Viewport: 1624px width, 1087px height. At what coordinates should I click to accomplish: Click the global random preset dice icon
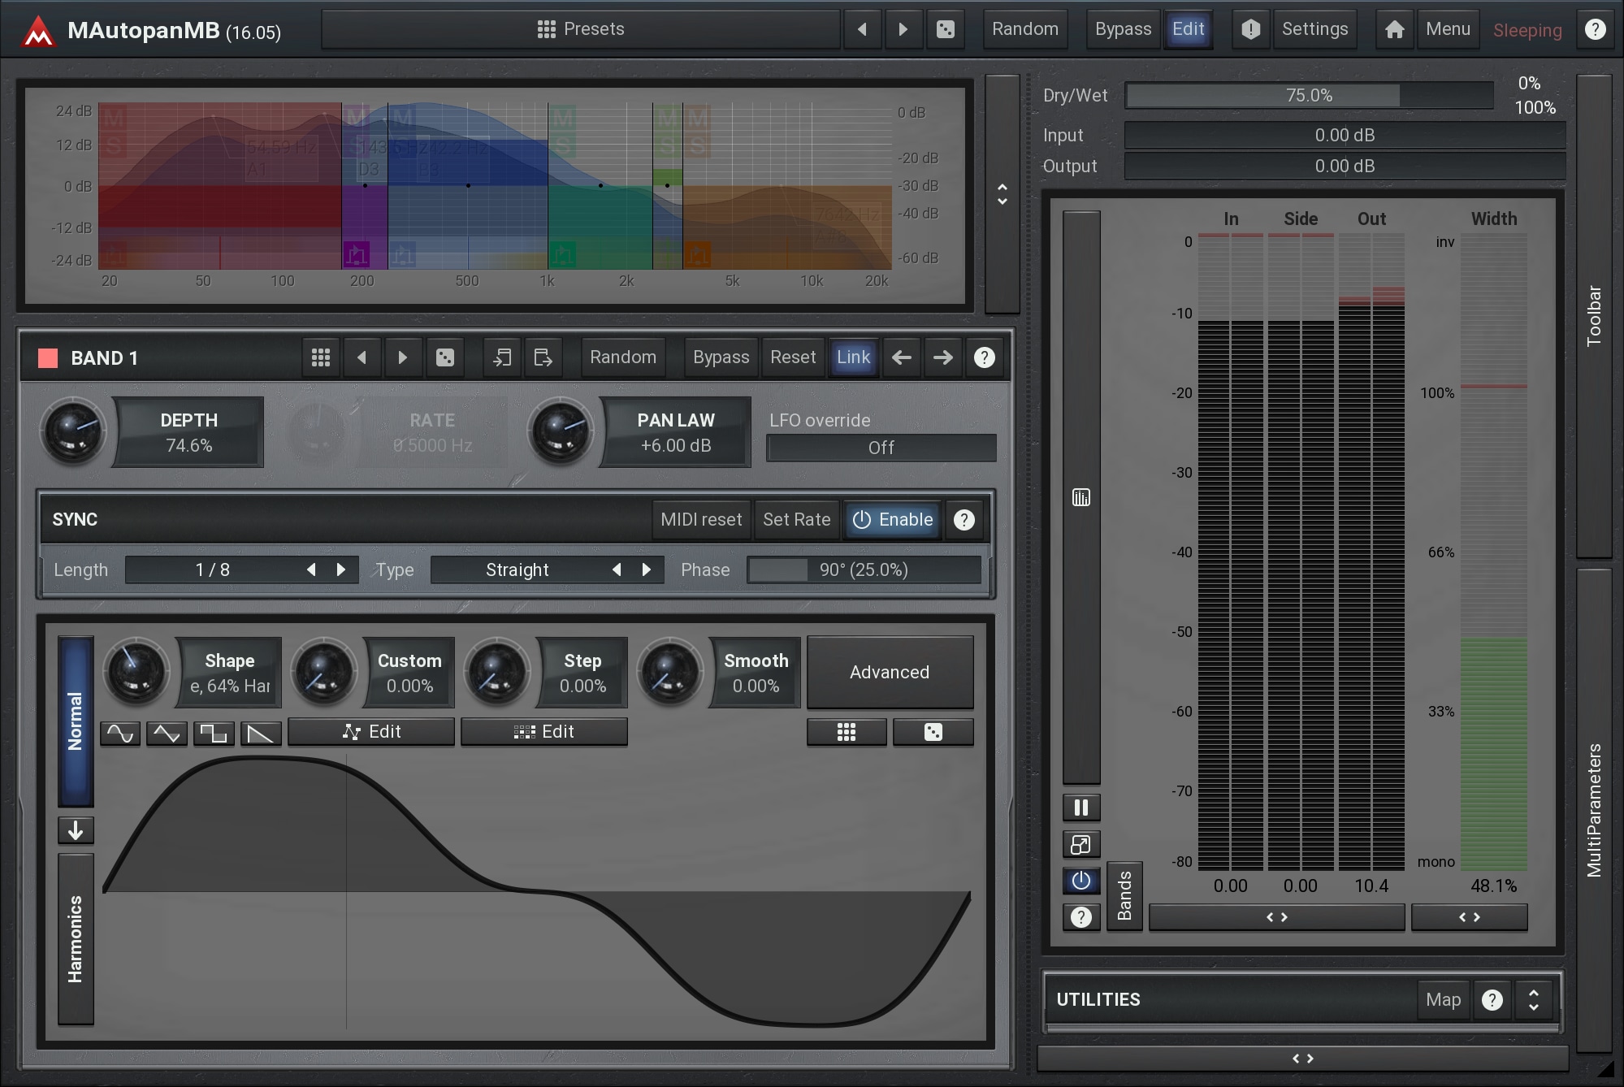tap(946, 29)
